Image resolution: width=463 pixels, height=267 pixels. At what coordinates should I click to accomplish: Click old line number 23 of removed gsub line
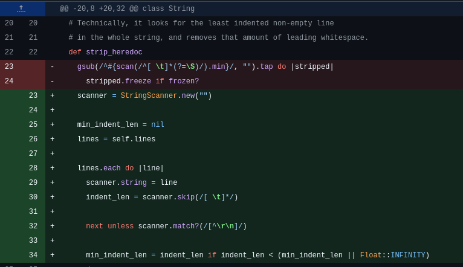pos(9,66)
